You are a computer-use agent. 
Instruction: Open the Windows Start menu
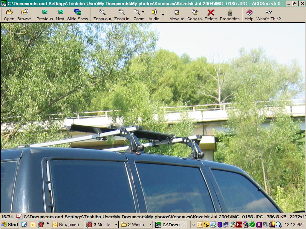(10, 225)
